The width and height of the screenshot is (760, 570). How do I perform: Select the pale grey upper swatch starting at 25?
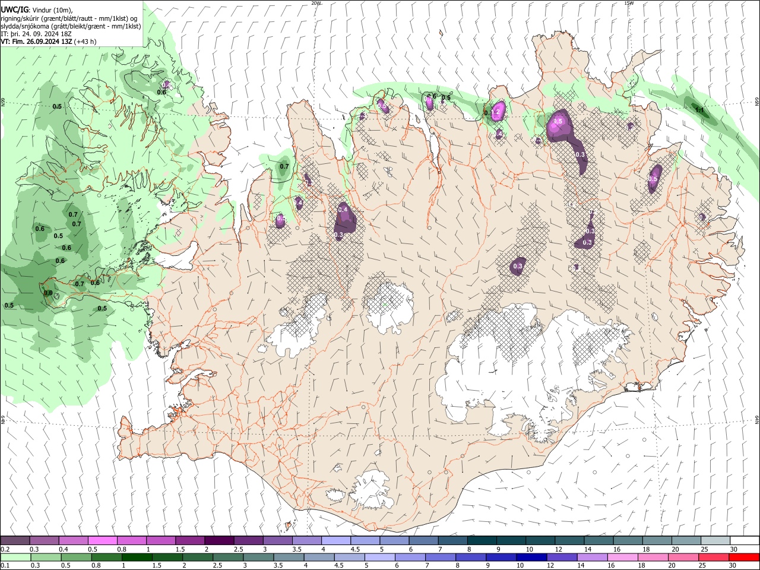point(714,540)
